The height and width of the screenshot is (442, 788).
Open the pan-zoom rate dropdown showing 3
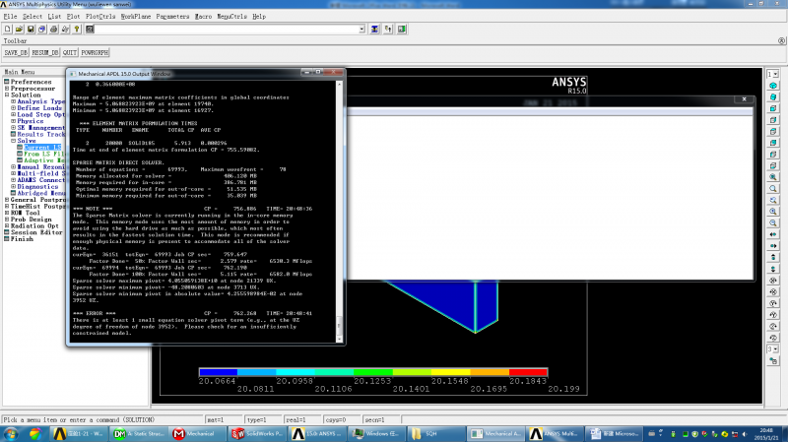coord(773,349)
